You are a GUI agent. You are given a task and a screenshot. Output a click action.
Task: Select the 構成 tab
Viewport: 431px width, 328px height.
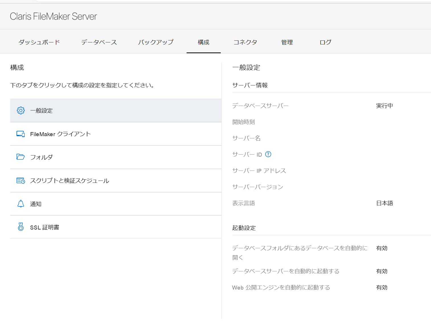tap(203, 42)
